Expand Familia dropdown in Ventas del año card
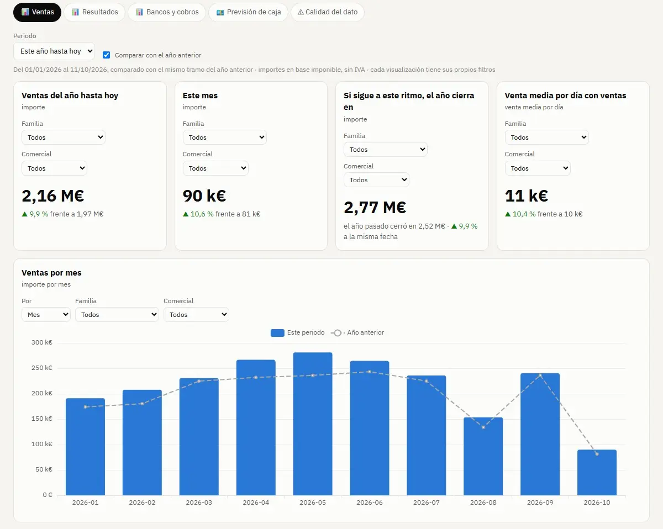Screen dimensions: 663x529 coord(64,137)
